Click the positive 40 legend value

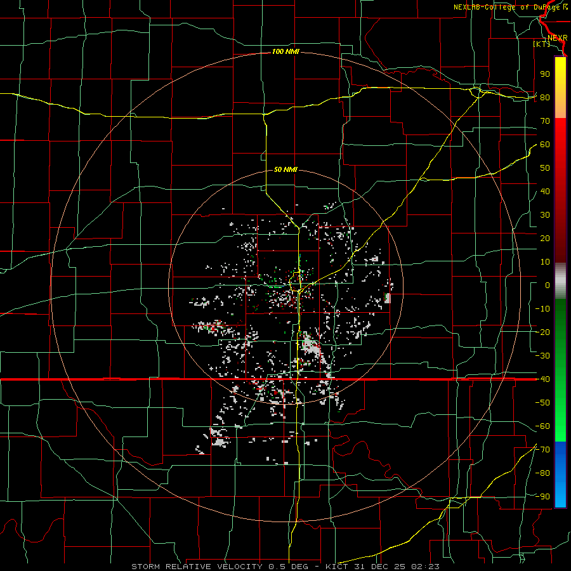click(x=545, y=192)
